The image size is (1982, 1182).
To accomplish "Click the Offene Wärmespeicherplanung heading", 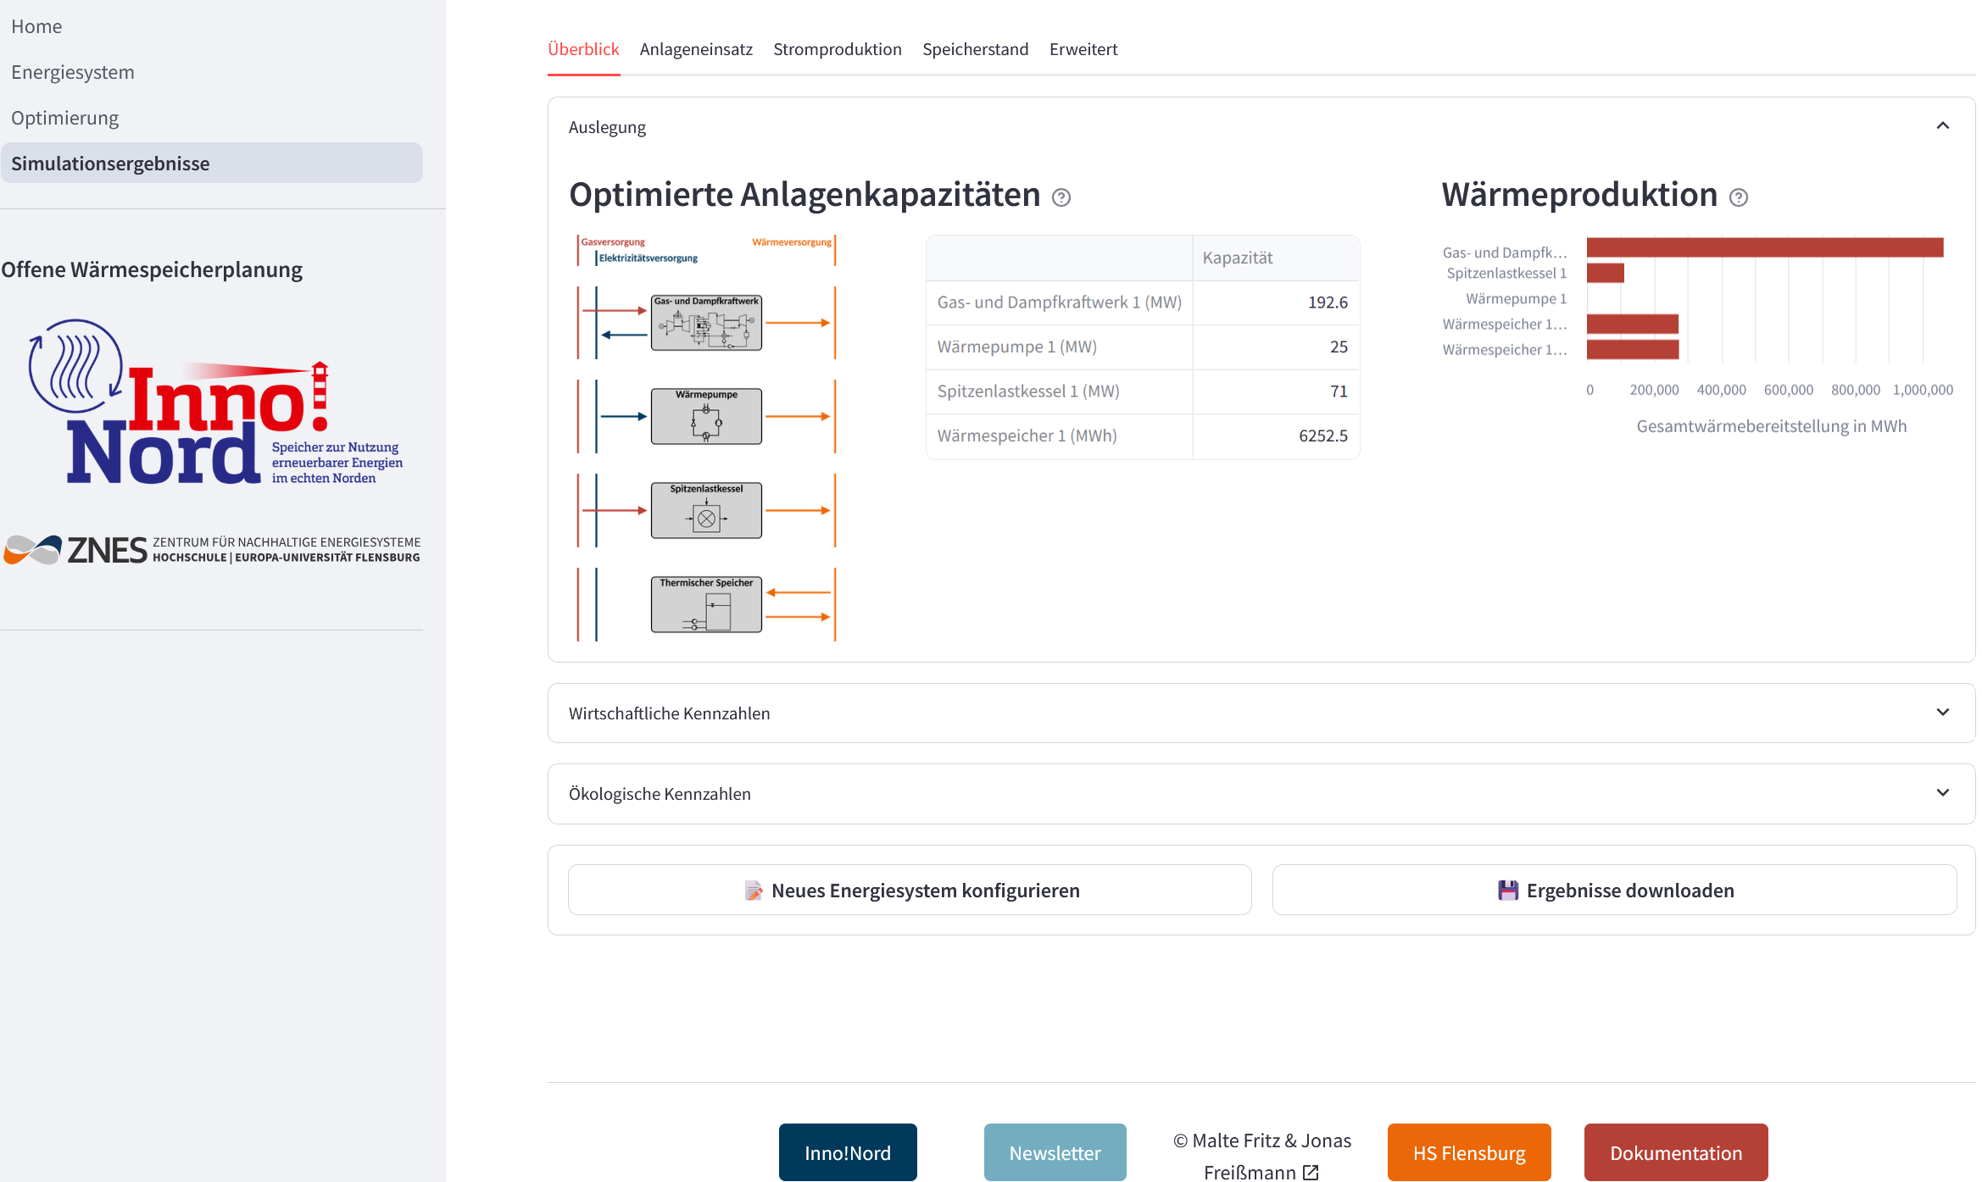I will click(x=152, y=269).
